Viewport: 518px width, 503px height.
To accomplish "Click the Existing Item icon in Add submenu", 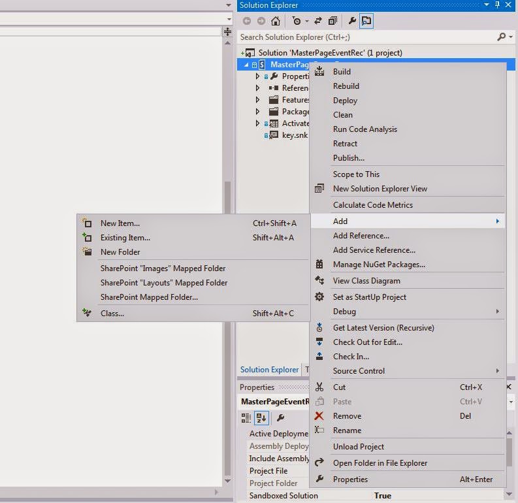I will (x=87, y=237).
